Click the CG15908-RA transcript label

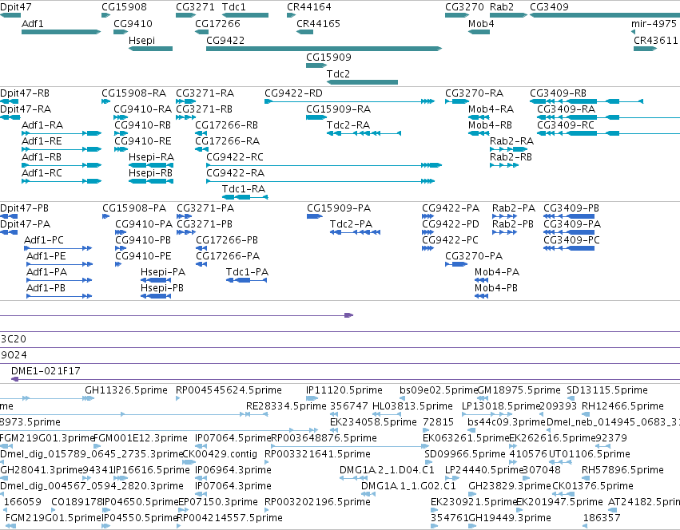[133, 93]
